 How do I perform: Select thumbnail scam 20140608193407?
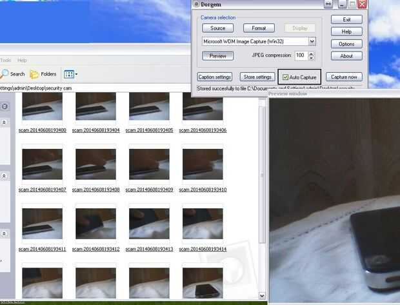click(43, 164)
